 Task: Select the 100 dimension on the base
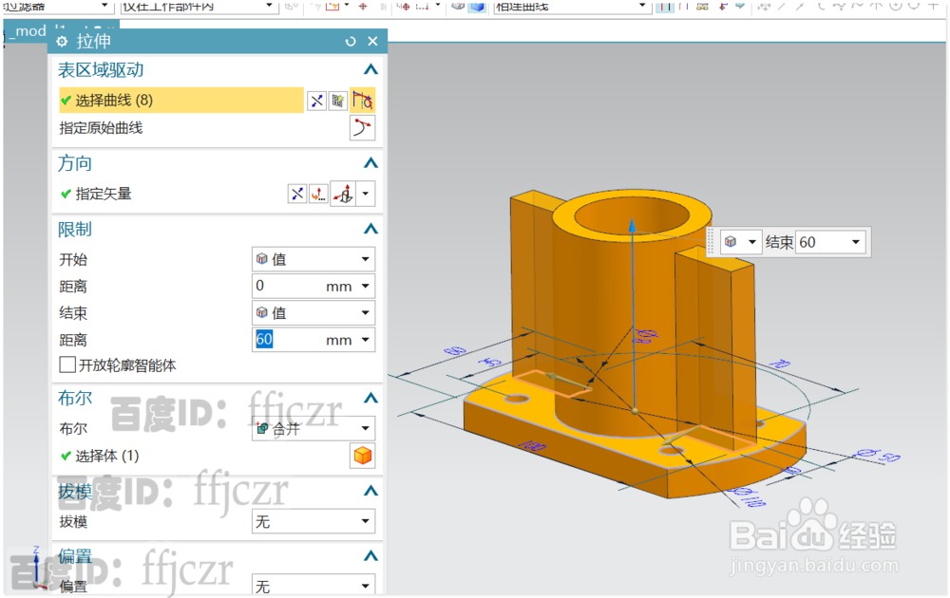[x=532, y=447]
